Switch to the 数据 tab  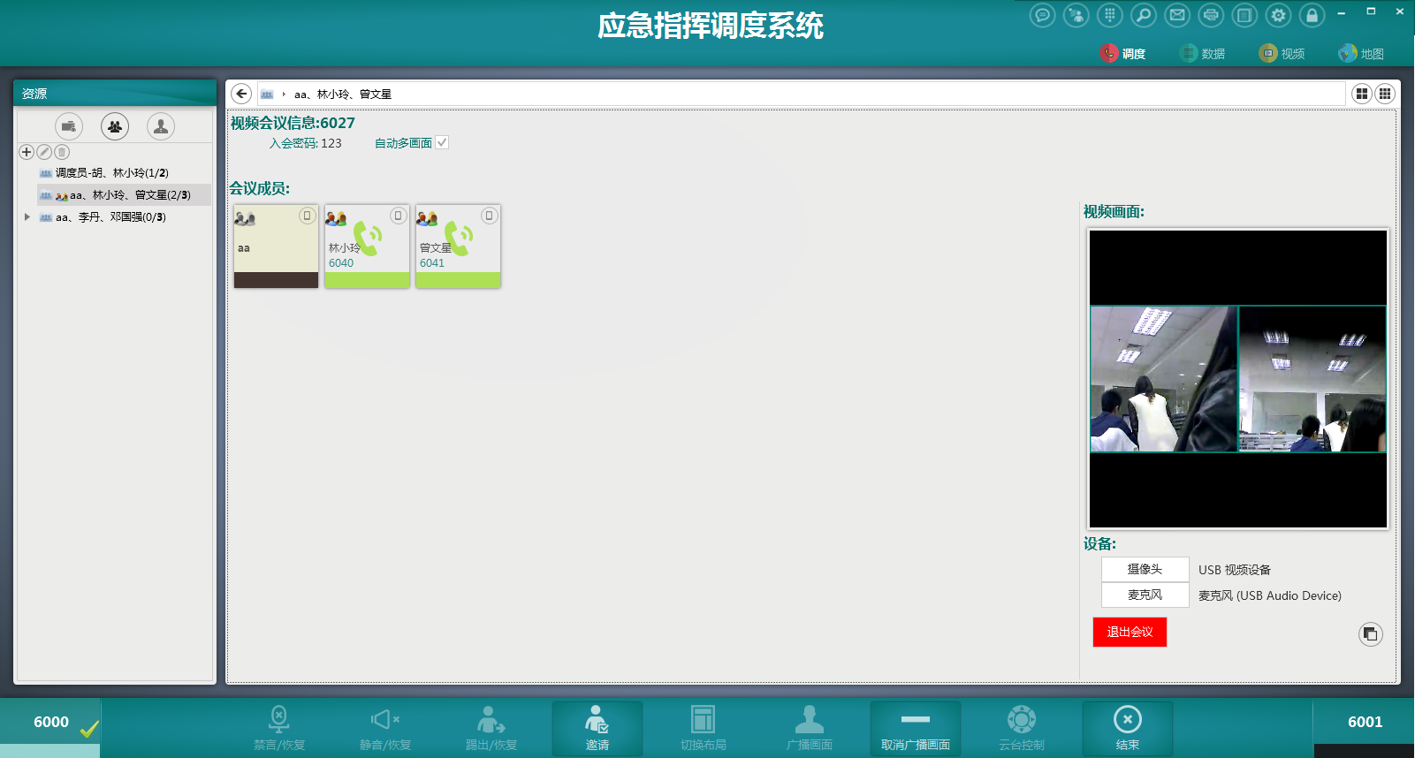click(1203, 54)
